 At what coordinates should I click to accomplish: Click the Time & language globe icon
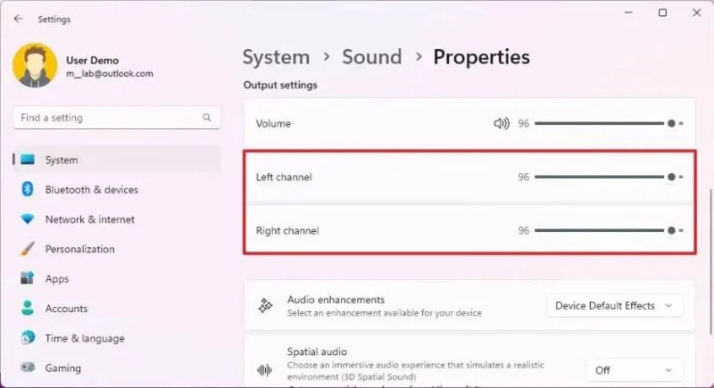(28, 338)
